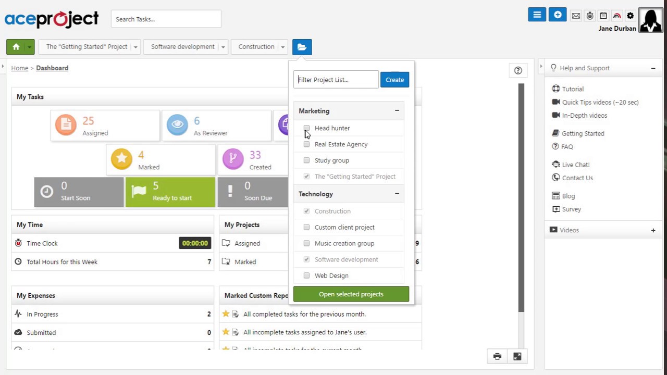Image resolution: width=667 pixels, height=375 pixels.
Task: Open In-Depth videos link
Action: tap(585, 116)
